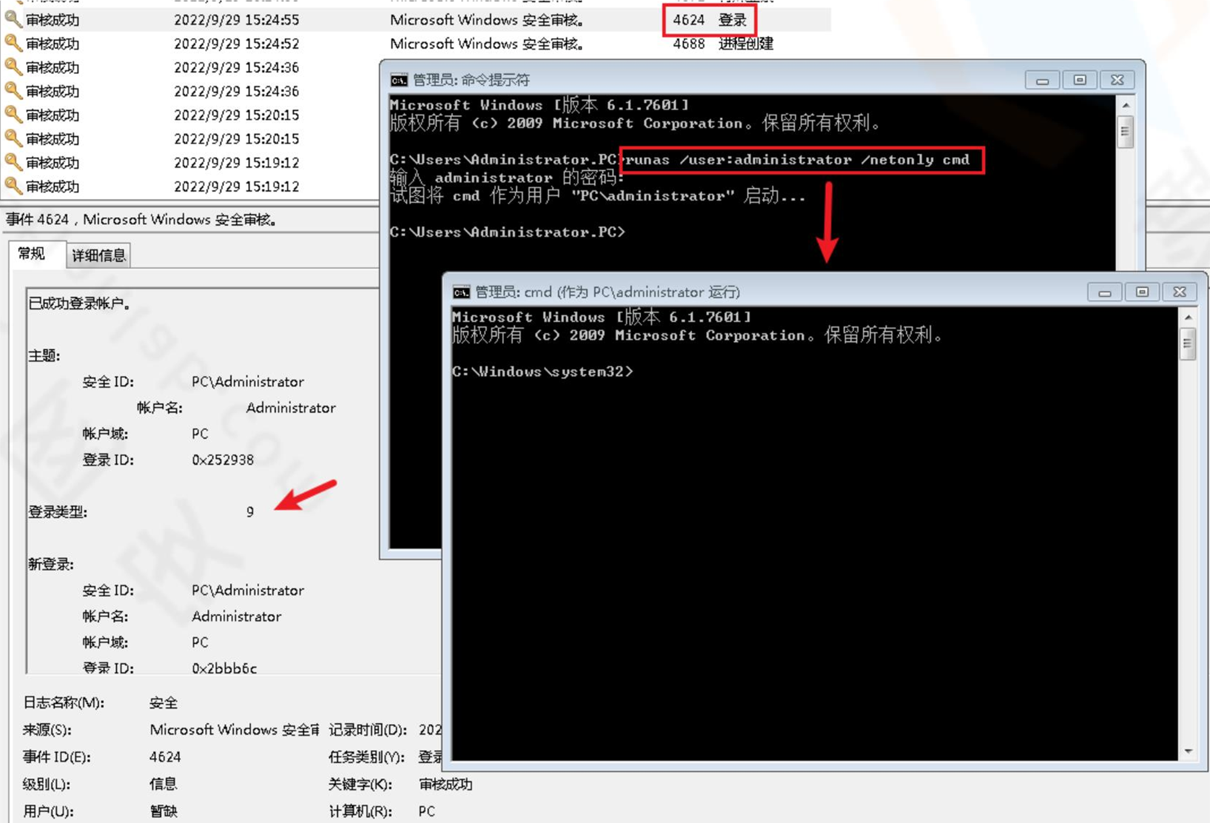Click the key icon of the last 15:19:12 row
Screen dimensions: 1210x823
[x=12, y=186]
